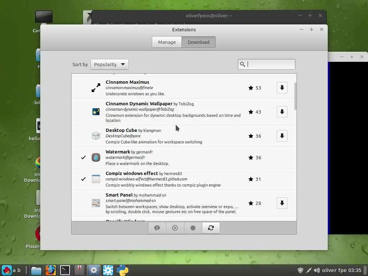Viewport: 368px width, 276px height.
Task: Click the extensions list scrollbar
Action: [295, 96]
